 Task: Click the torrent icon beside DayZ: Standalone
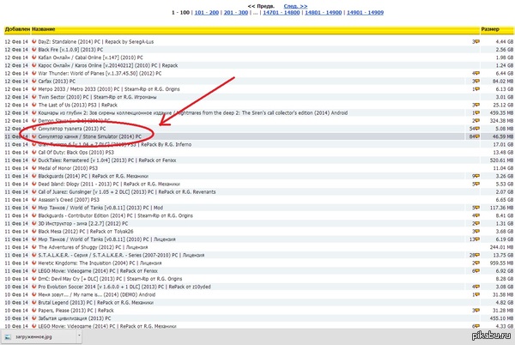[33, 42]
